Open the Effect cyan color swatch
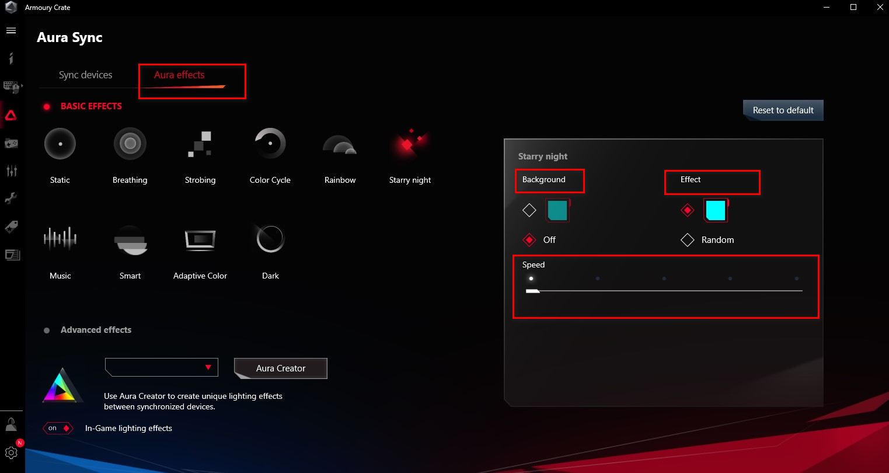Image resolution: width=889 pixels, height=473 pixels. [x=716, y=210]
